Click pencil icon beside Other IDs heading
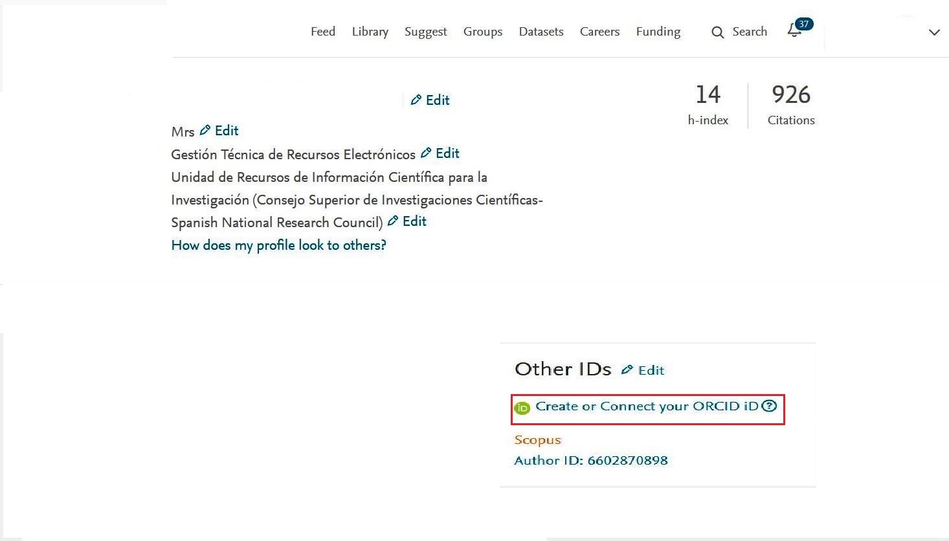Viewport: 949px width, 541px height. click(x=627, y=370)
